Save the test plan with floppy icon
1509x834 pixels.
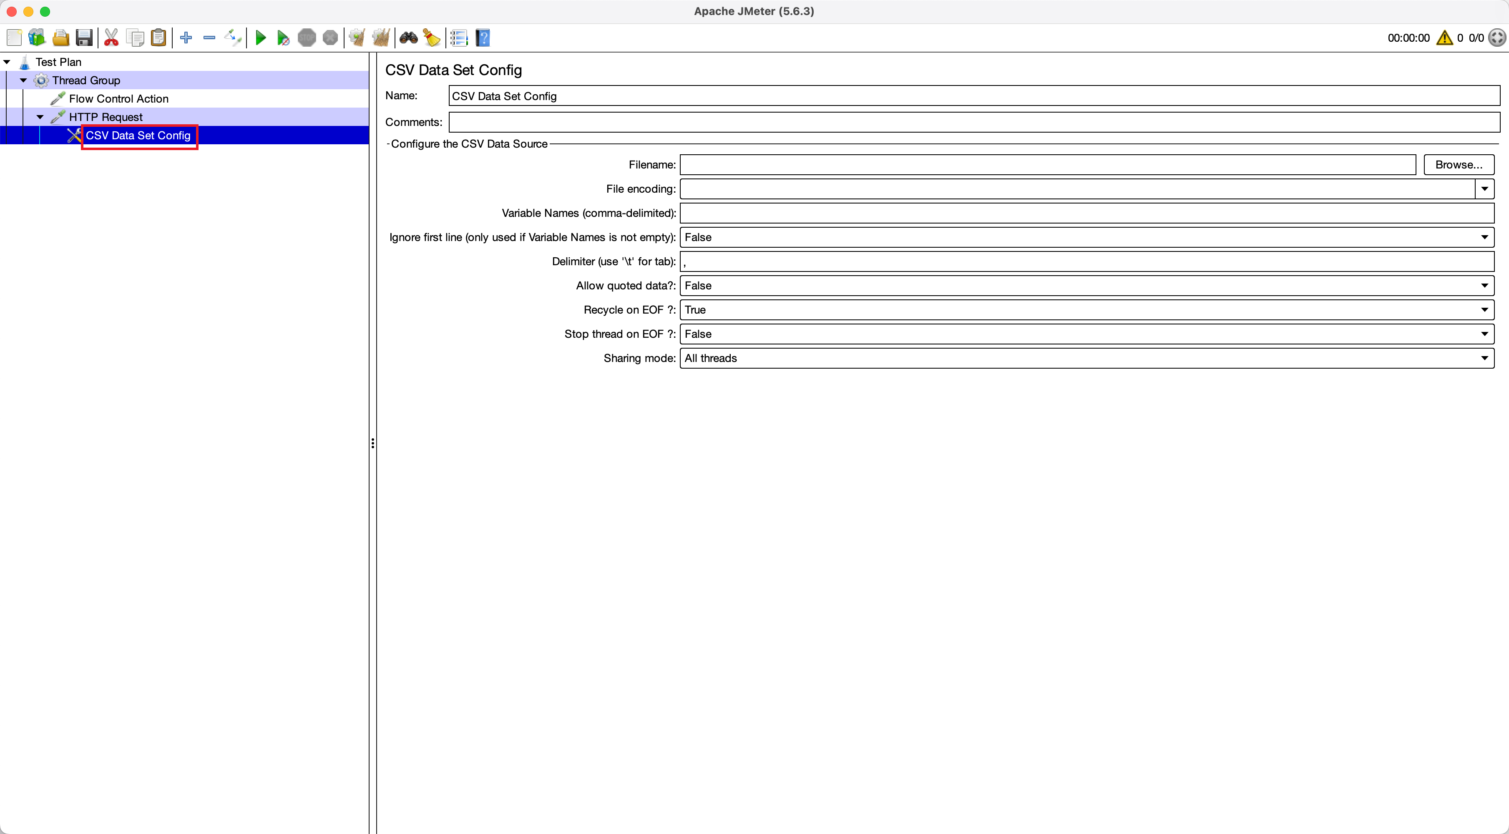pyautogui.click(x=84, y=38)
